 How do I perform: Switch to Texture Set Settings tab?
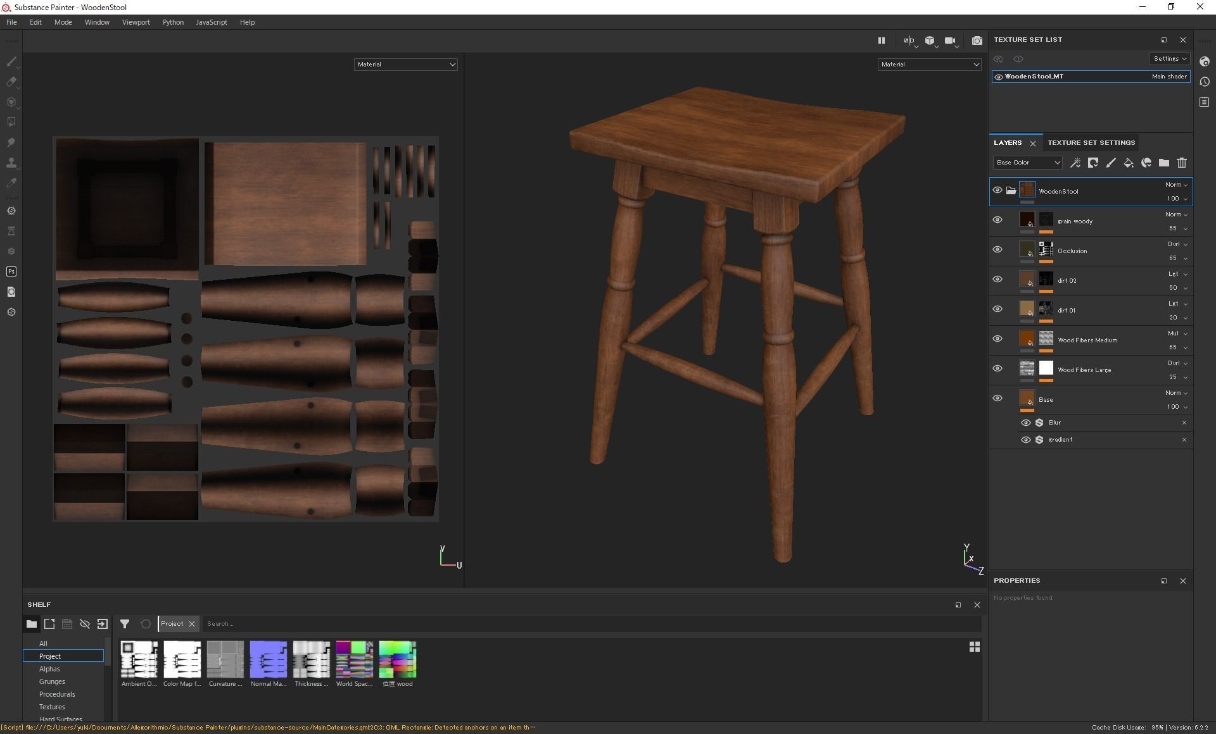(x=1091, y=143)
